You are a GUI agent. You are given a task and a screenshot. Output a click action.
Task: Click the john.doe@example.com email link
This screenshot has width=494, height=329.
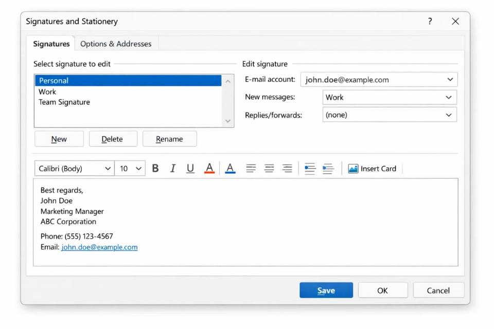(x=99, y=247)
